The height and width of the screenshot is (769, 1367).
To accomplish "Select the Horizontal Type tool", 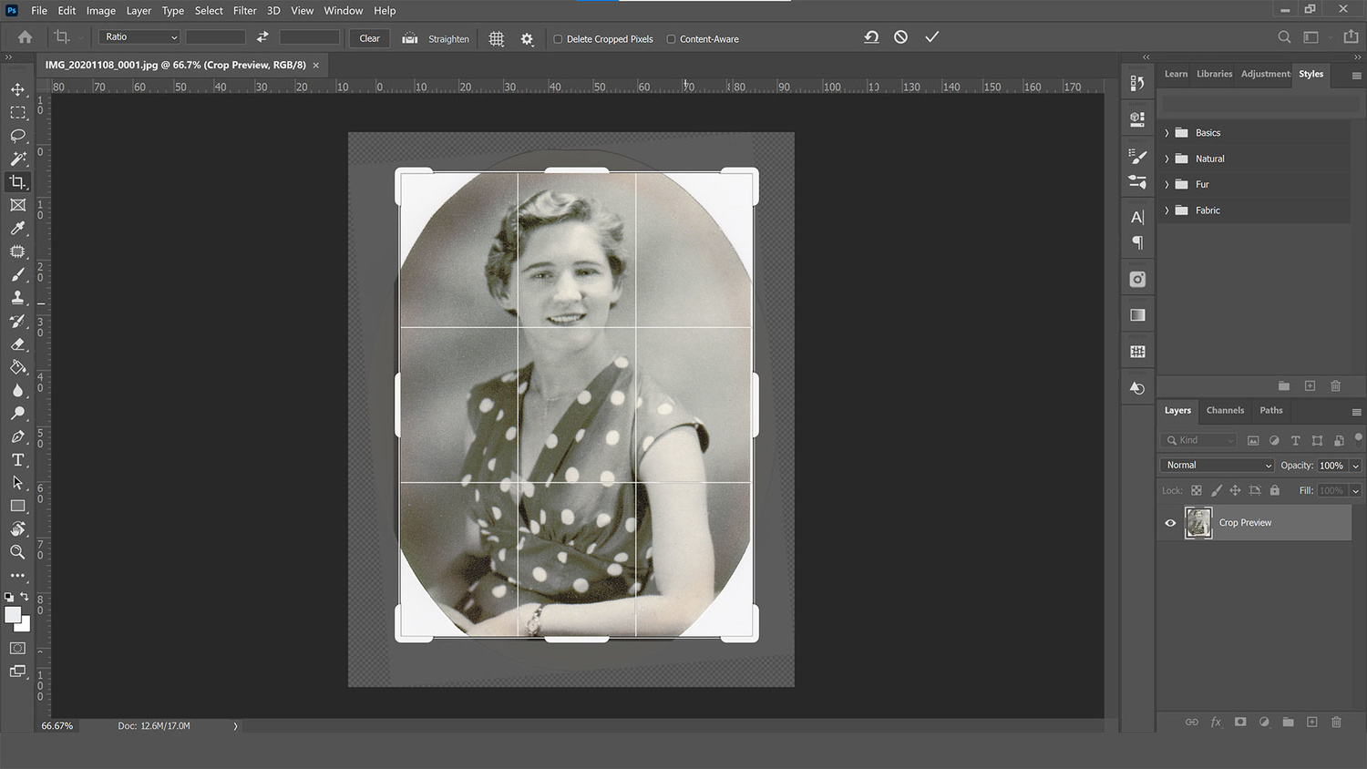I will pyautogui.click(x=18, y=459).
